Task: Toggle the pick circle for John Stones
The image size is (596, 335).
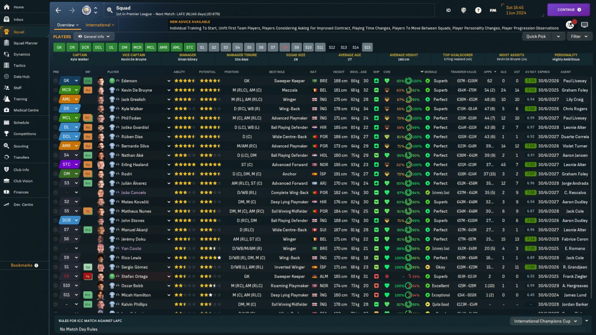Action: pyautogui.click(x=55, y=221)
